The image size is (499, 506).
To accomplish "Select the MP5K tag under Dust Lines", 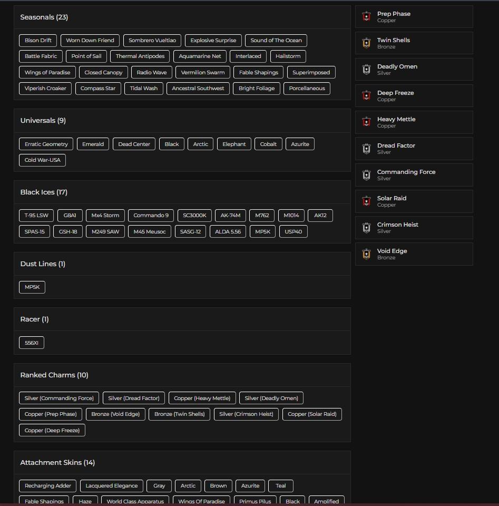I will click(32, 287).
